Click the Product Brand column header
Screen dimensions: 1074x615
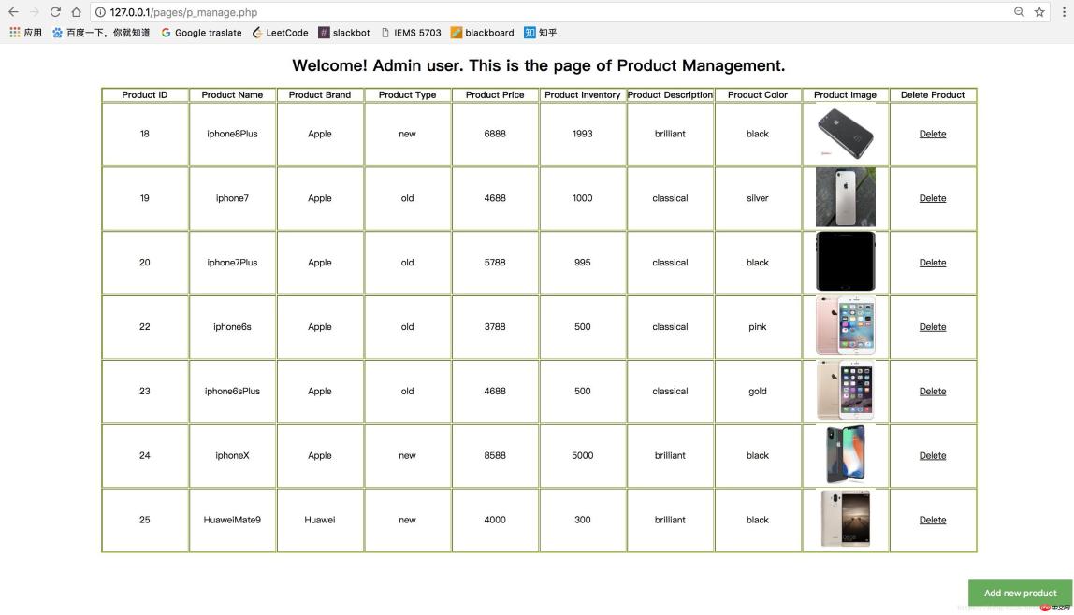pos(320,95)
